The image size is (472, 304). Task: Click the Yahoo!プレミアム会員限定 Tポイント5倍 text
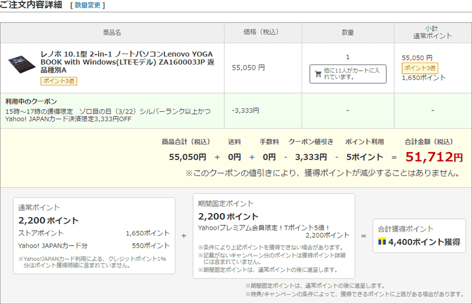[x=264, y=228]
